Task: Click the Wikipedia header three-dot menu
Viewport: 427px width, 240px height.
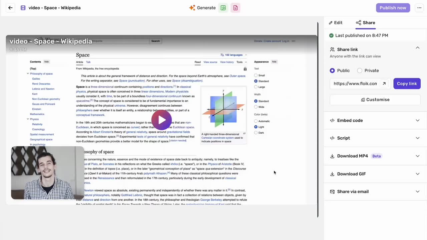Action: (x=293, y=41)
